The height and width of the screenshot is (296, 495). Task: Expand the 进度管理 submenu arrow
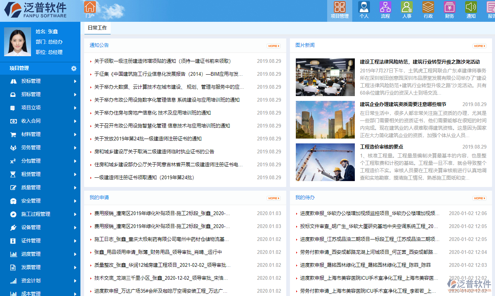point(76,254)
